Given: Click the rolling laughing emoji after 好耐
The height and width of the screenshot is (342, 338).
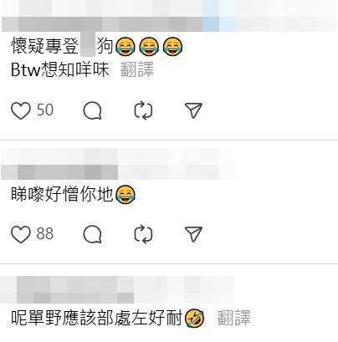Looking at the screenshot, I should pos(195,318).
